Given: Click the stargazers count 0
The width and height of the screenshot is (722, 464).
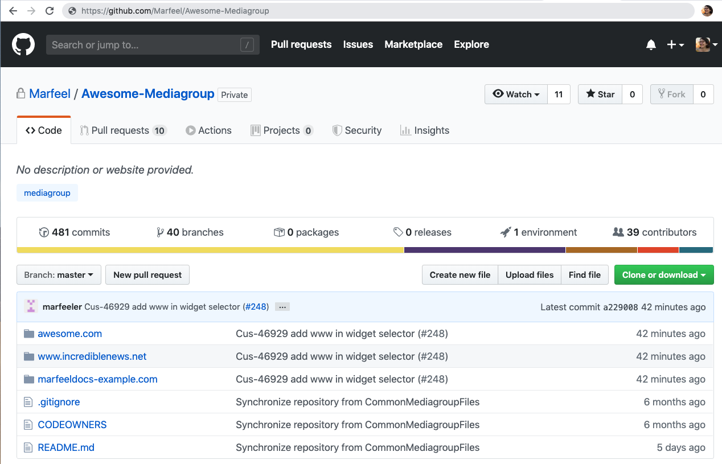Looking at the screenshot, I should point(632,95).
